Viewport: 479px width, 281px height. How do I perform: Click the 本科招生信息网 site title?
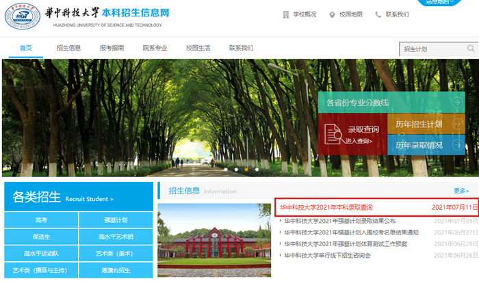pyautogui.click(x=135, y=13)
